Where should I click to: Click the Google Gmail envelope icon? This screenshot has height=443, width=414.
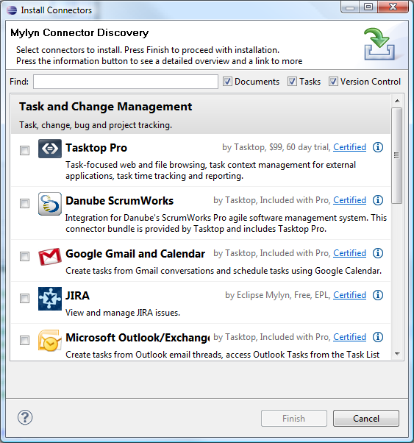point(50,257)
